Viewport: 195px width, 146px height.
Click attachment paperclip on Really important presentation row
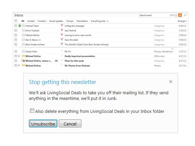pos(19,56)
